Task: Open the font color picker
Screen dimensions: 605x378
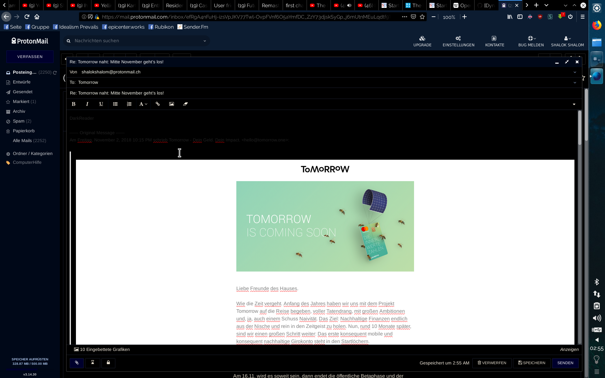Action: (142, 104)
